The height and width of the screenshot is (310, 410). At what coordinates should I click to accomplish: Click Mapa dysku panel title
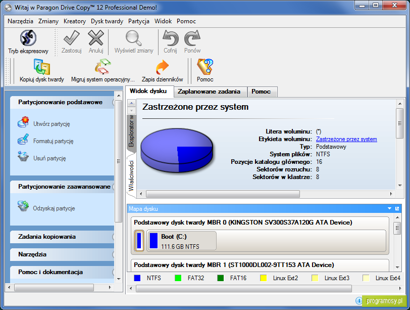143,209
